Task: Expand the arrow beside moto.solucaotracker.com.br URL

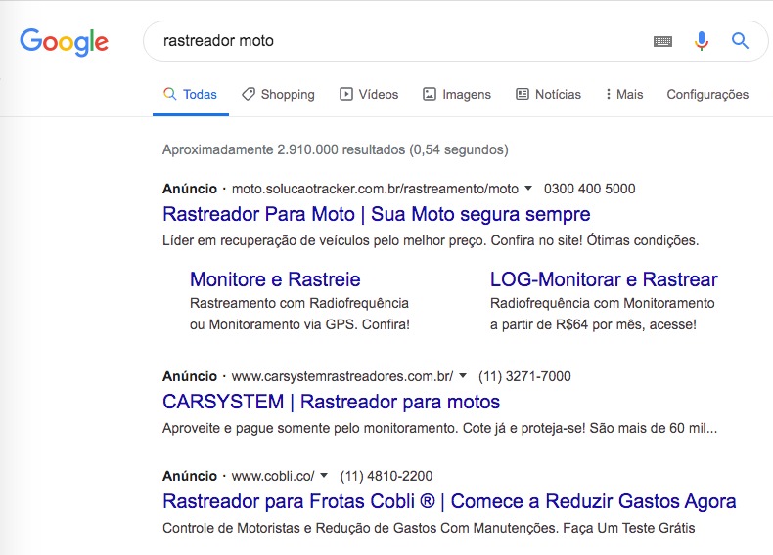Action: (528, 189)
